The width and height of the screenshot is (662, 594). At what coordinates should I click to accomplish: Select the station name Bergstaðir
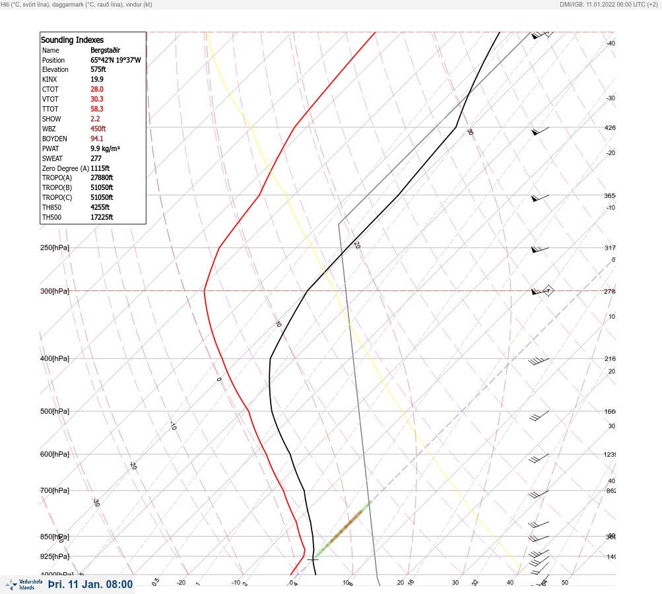(105, 49)
